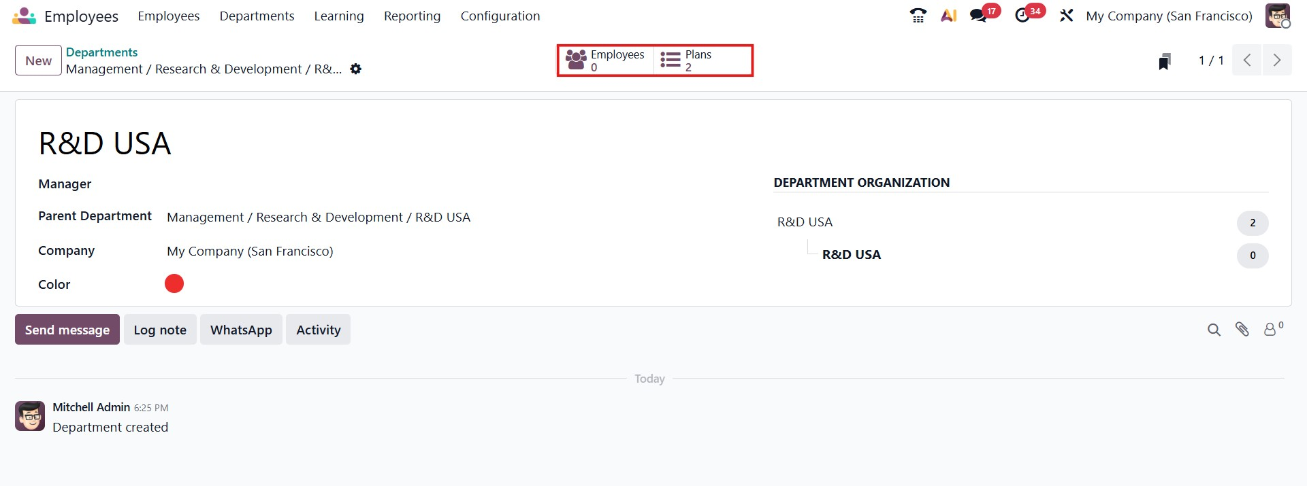Open the VoIP phone icon

tap(918, 16)
